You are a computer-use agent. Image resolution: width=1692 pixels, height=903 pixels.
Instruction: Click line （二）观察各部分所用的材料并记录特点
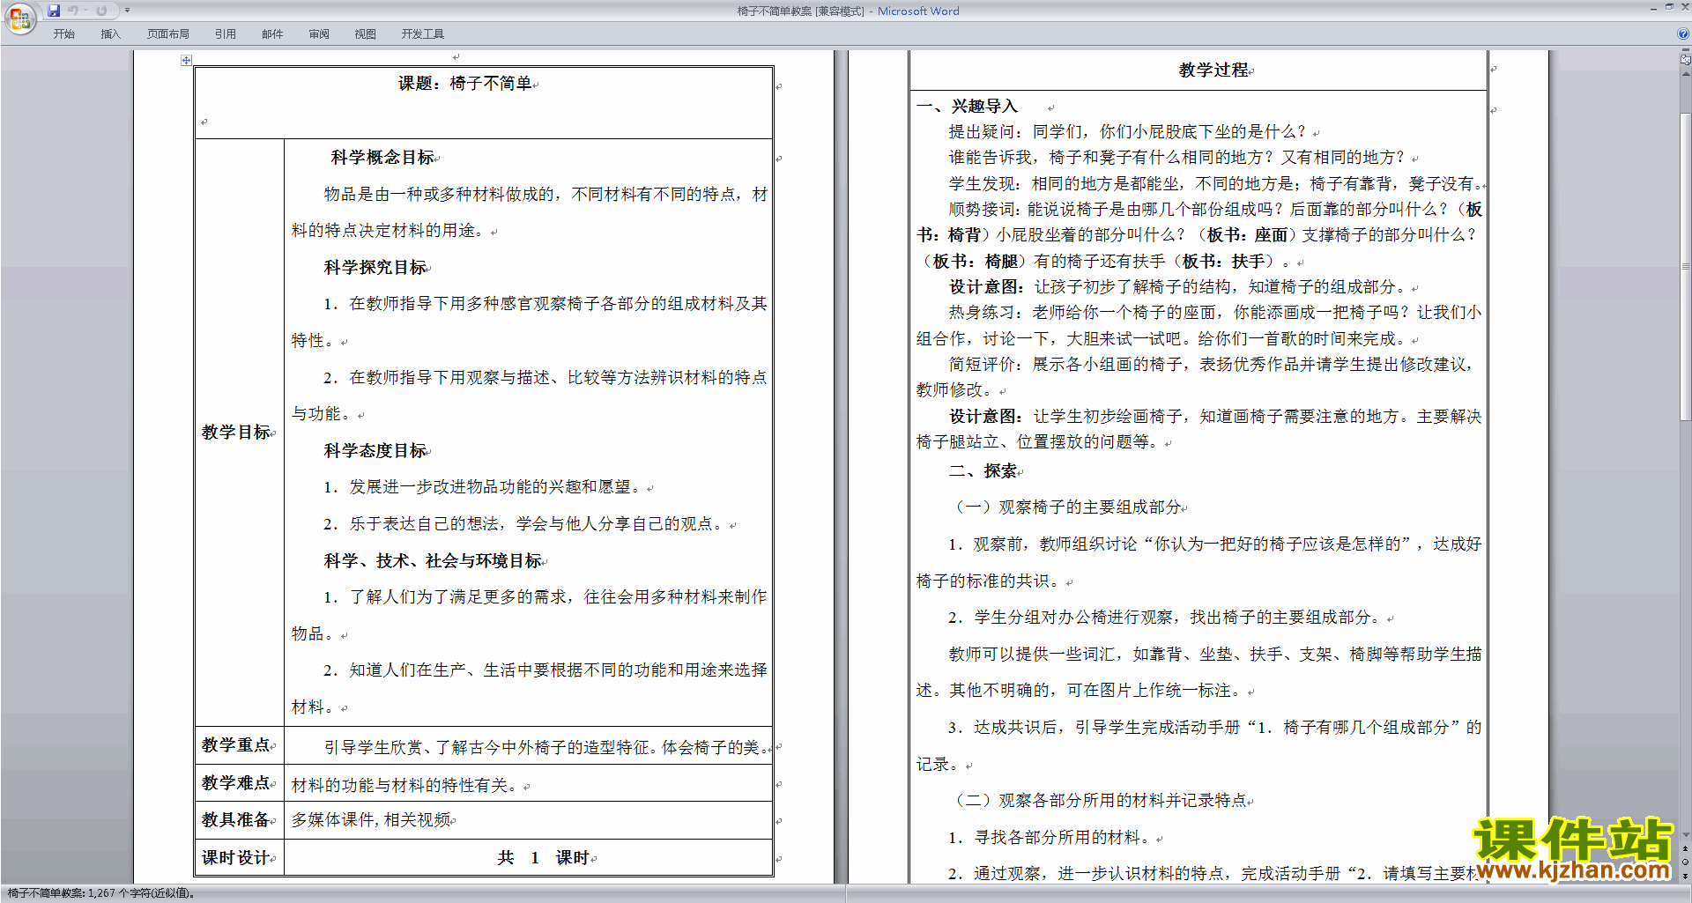[1099, 801]
